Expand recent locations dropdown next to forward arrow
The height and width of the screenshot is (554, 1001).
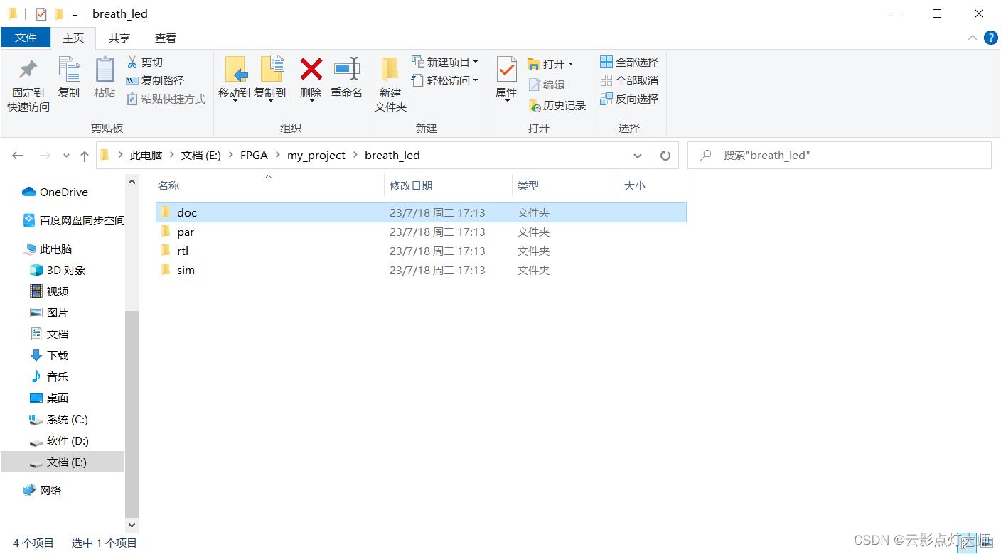pyautogui.click(x=66, y=156)
